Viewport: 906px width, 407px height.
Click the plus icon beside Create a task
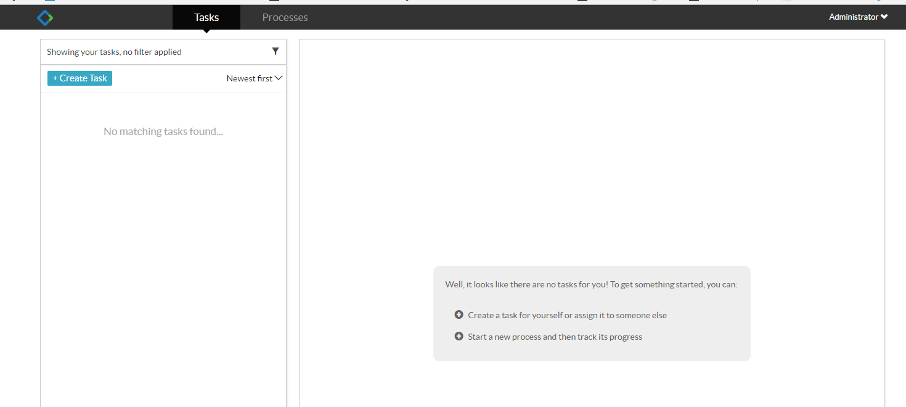tap(459, 315)
